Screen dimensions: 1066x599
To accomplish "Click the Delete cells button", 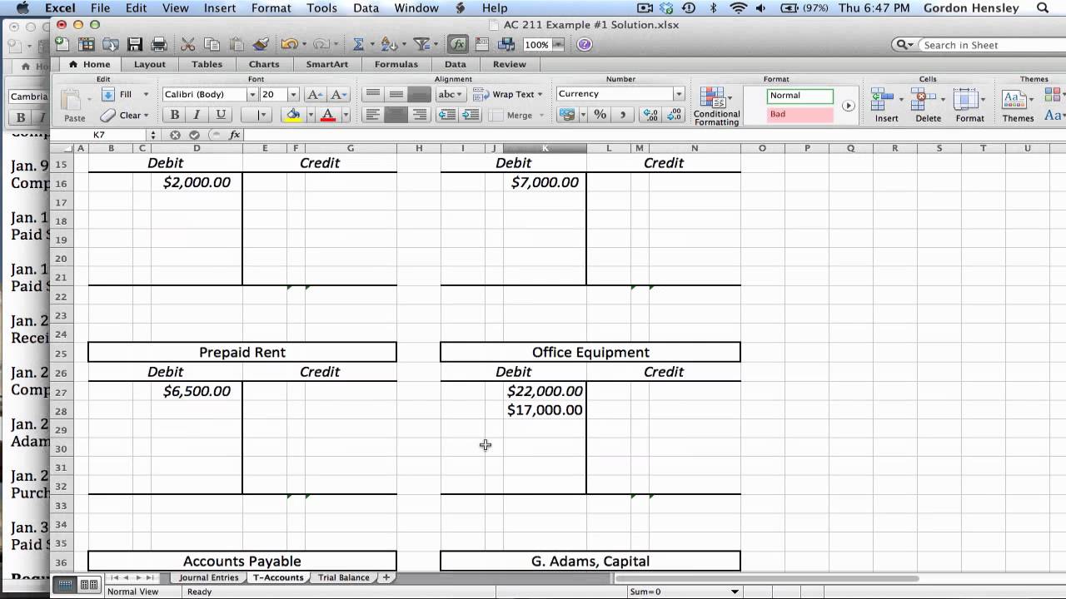I will (x=928, y=106).
